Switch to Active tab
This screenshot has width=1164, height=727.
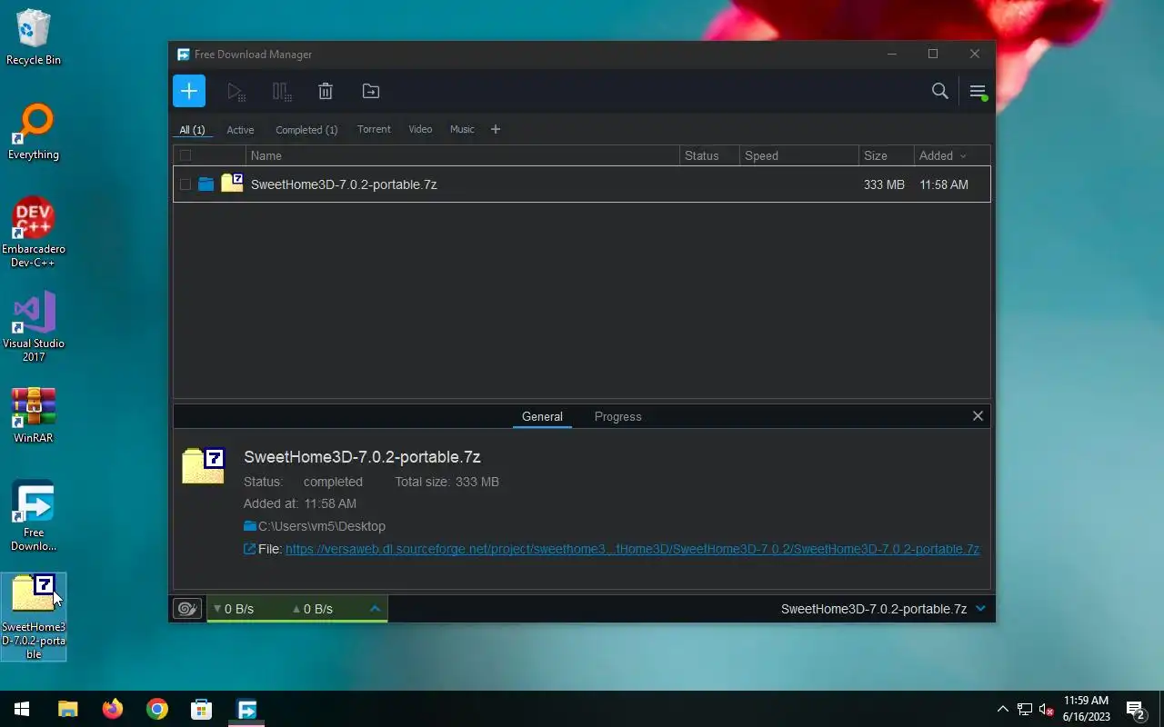[x=240, y=130]
